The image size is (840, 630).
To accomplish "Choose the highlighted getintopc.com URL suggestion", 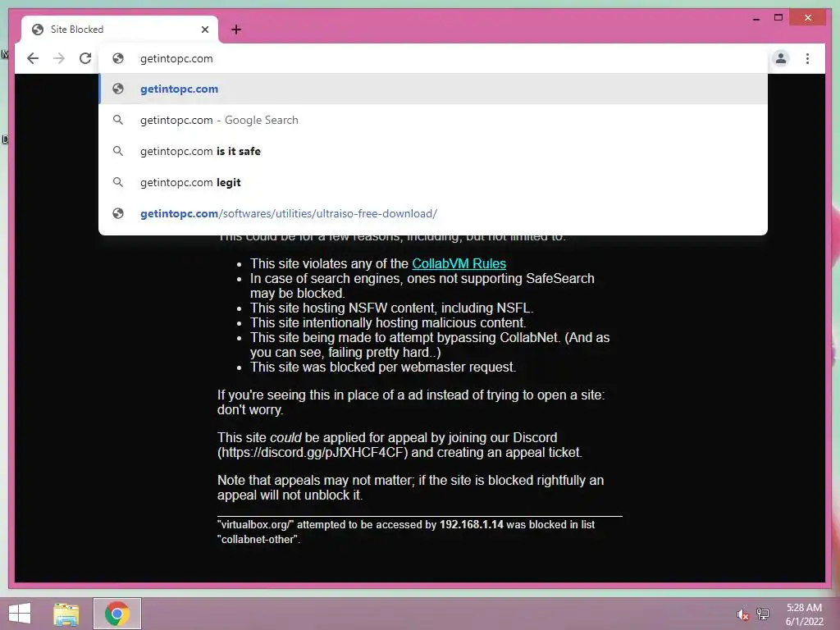I will 433,89.
